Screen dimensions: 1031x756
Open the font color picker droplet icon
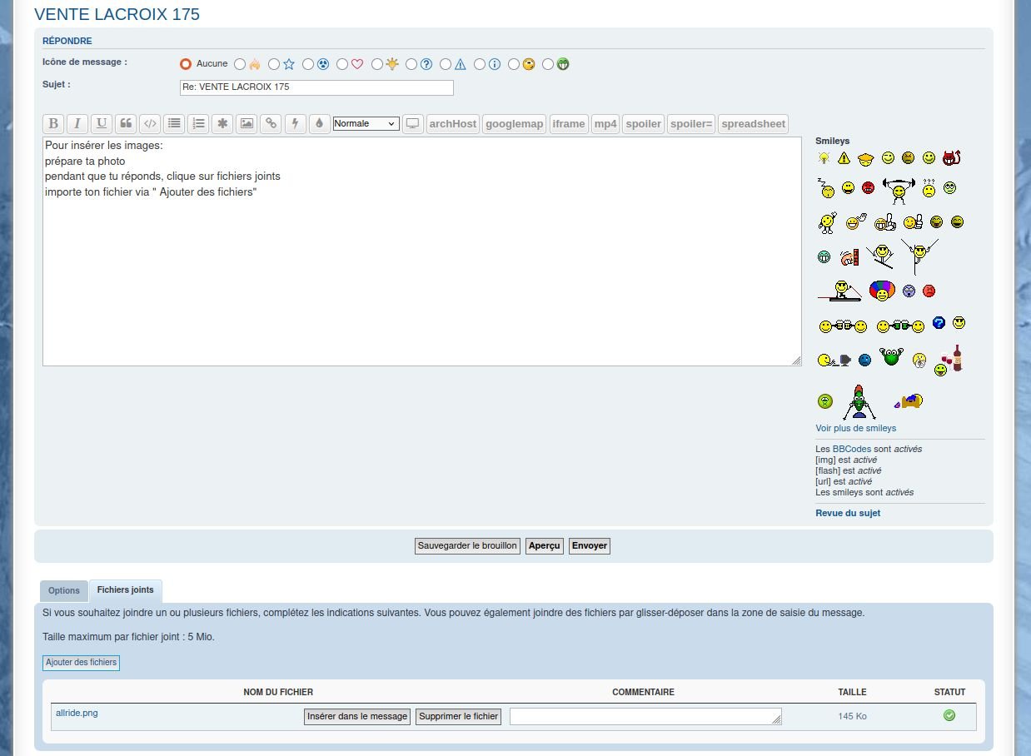(x=319, y=124)
